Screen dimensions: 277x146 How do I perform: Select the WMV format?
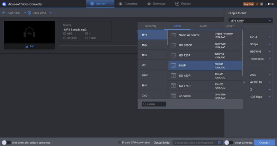(152, 75)
